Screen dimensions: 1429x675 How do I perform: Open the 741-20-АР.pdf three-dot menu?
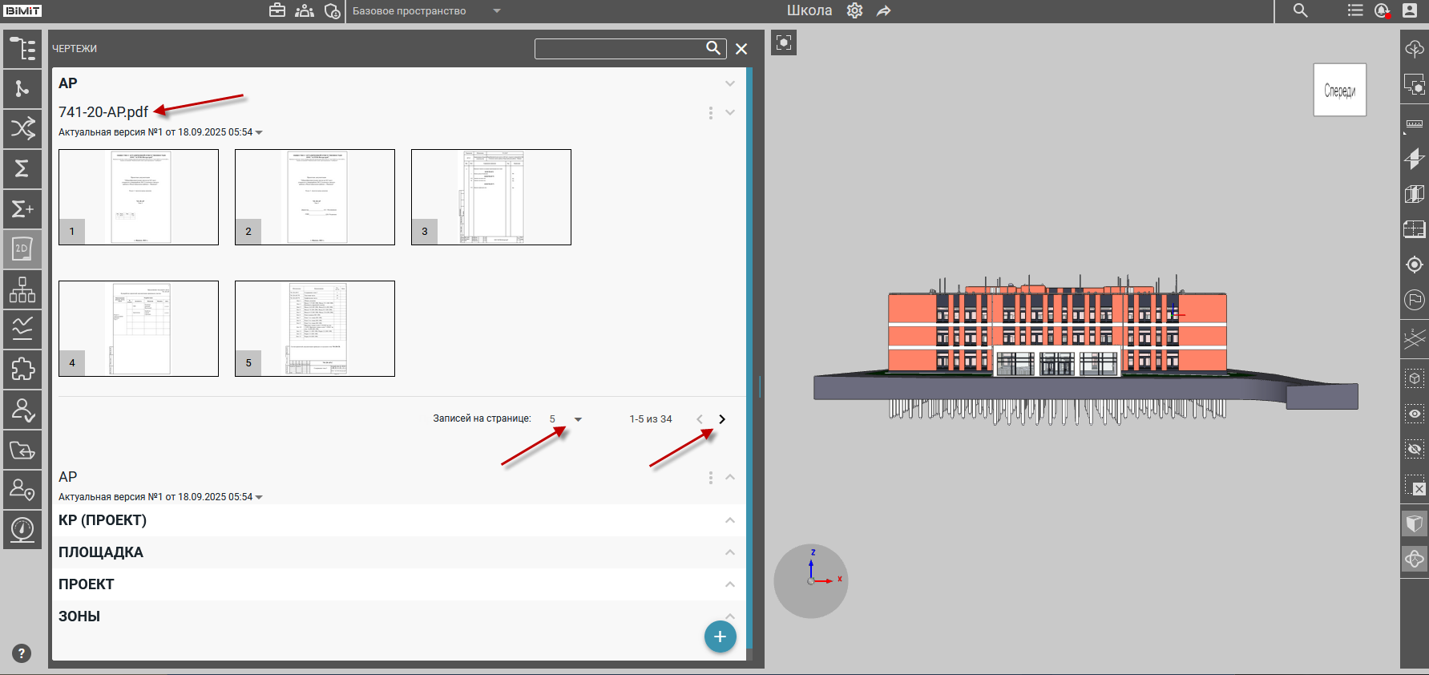710,113
